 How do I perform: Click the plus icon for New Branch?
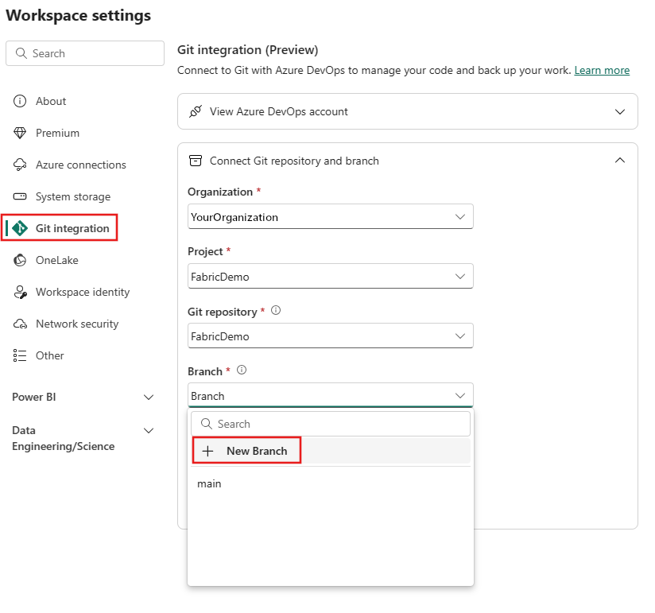pos(207,451)
